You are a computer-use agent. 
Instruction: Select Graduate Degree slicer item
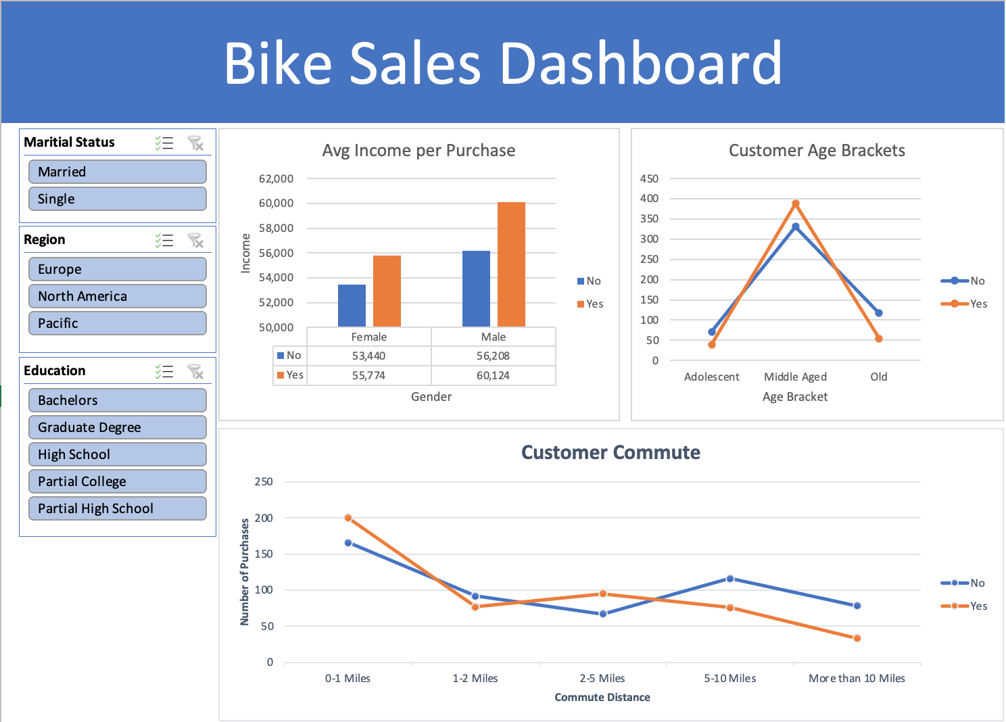tap(117, 427)
